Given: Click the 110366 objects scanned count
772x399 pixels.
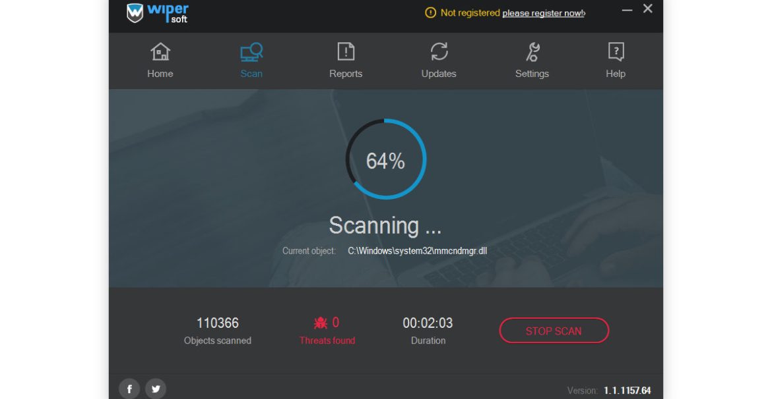Looking at the screenshot, I should (218, 323).
